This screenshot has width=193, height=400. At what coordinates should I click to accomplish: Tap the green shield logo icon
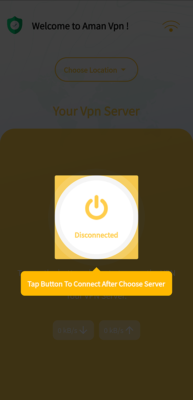[15, 25]
